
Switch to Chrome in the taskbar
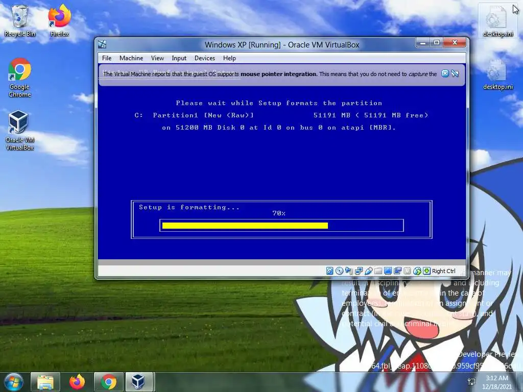pyautogui.click(x=109, y=382)
